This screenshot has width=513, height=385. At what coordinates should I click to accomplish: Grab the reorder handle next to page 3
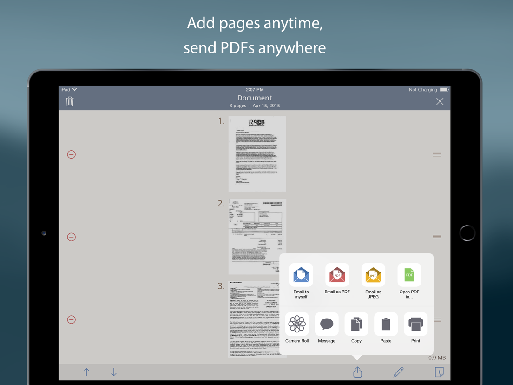coord(437,319)
